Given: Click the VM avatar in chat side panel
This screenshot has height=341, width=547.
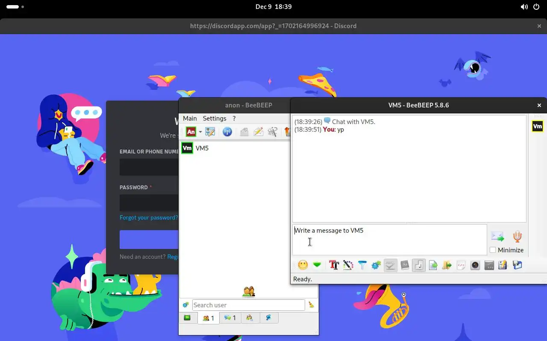Looking at the screenshot, I should 538,126.
